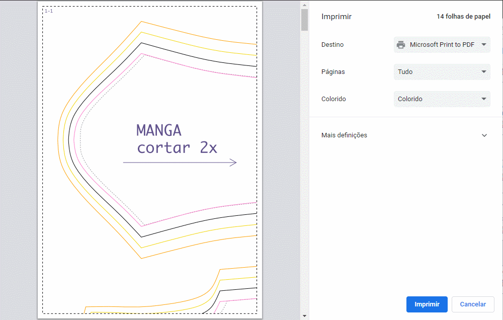Click the preview scrollbar thumb
The width and height of the screenshot is (503, 320).
(304, 20)
